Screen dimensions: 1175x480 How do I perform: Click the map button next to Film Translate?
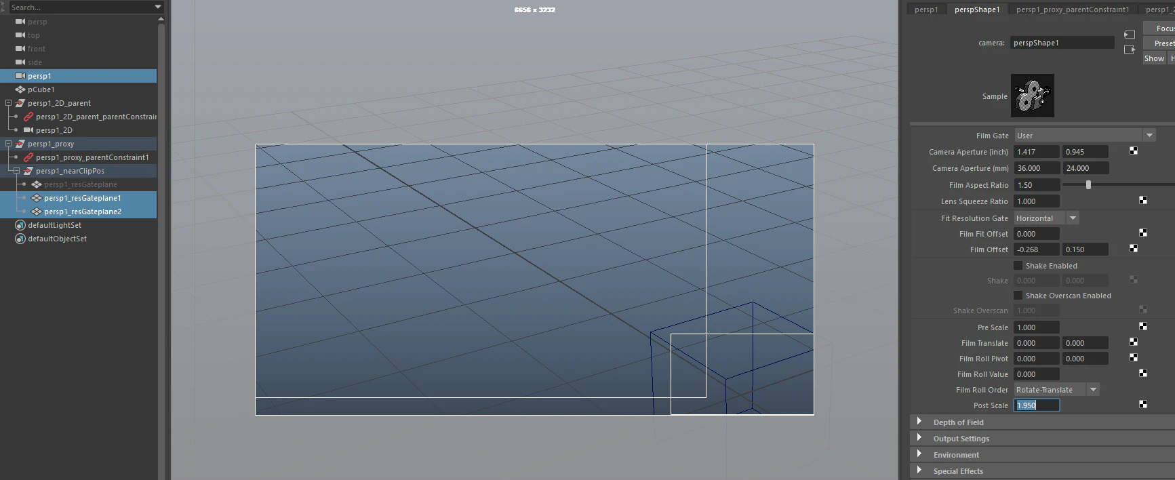click(x=1134, y=342)
